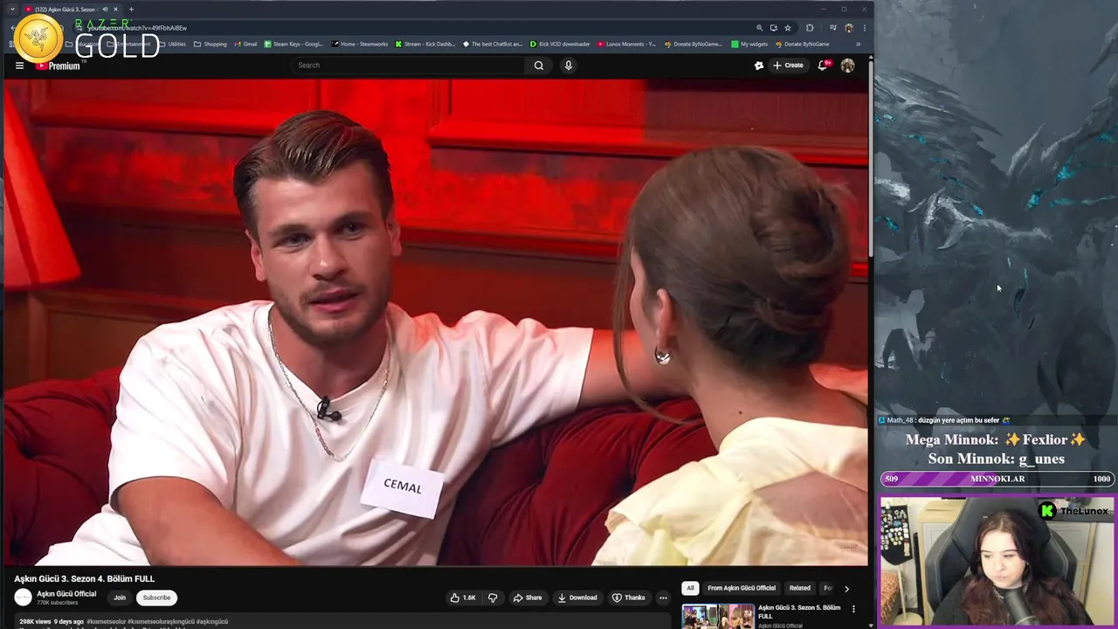Open Chrome three-dot menu
The image size is (1118, 629).
[864, 28]
